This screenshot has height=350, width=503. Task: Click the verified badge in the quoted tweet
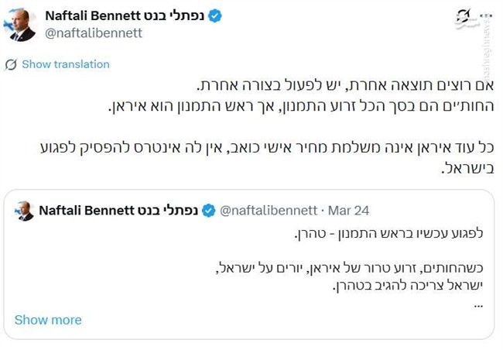click(209, 210)
